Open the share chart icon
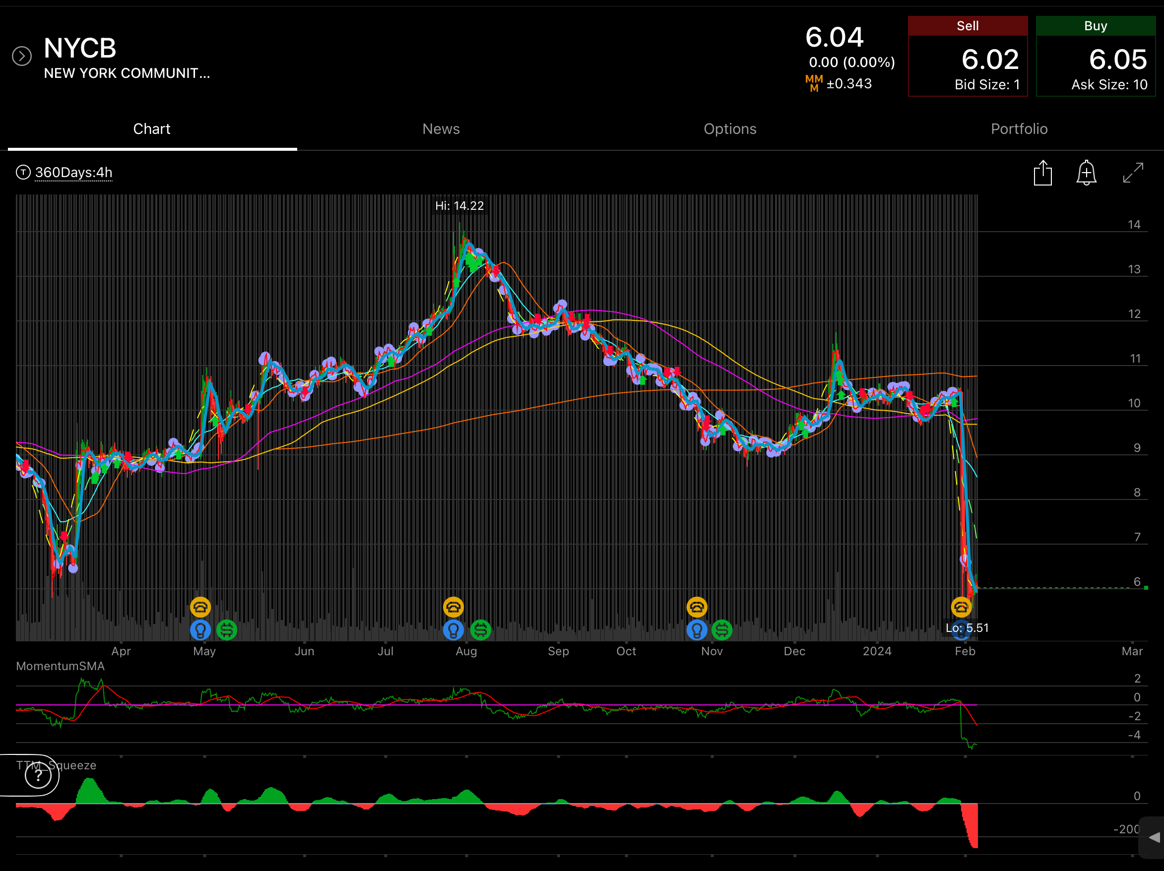 coord(1042,173)
